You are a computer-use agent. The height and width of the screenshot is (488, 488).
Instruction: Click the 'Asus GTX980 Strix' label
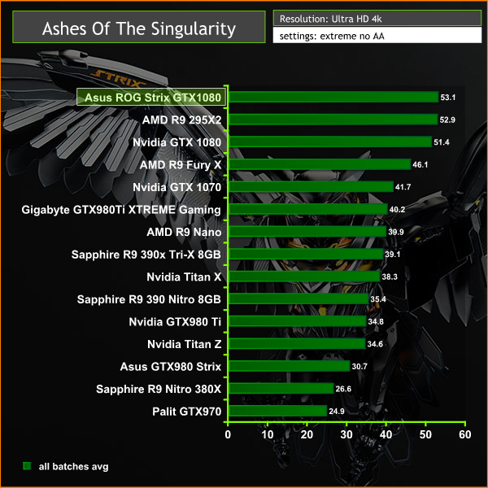[171, 366]
